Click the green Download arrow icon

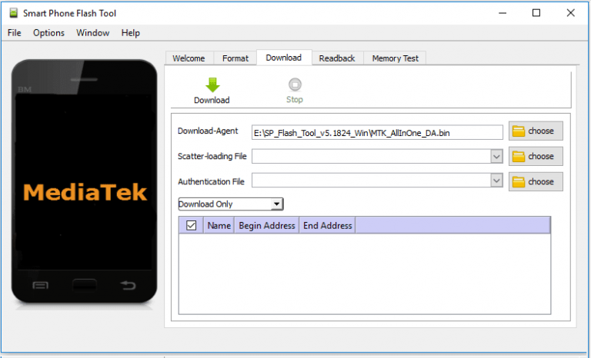click(x=212, y=85)
